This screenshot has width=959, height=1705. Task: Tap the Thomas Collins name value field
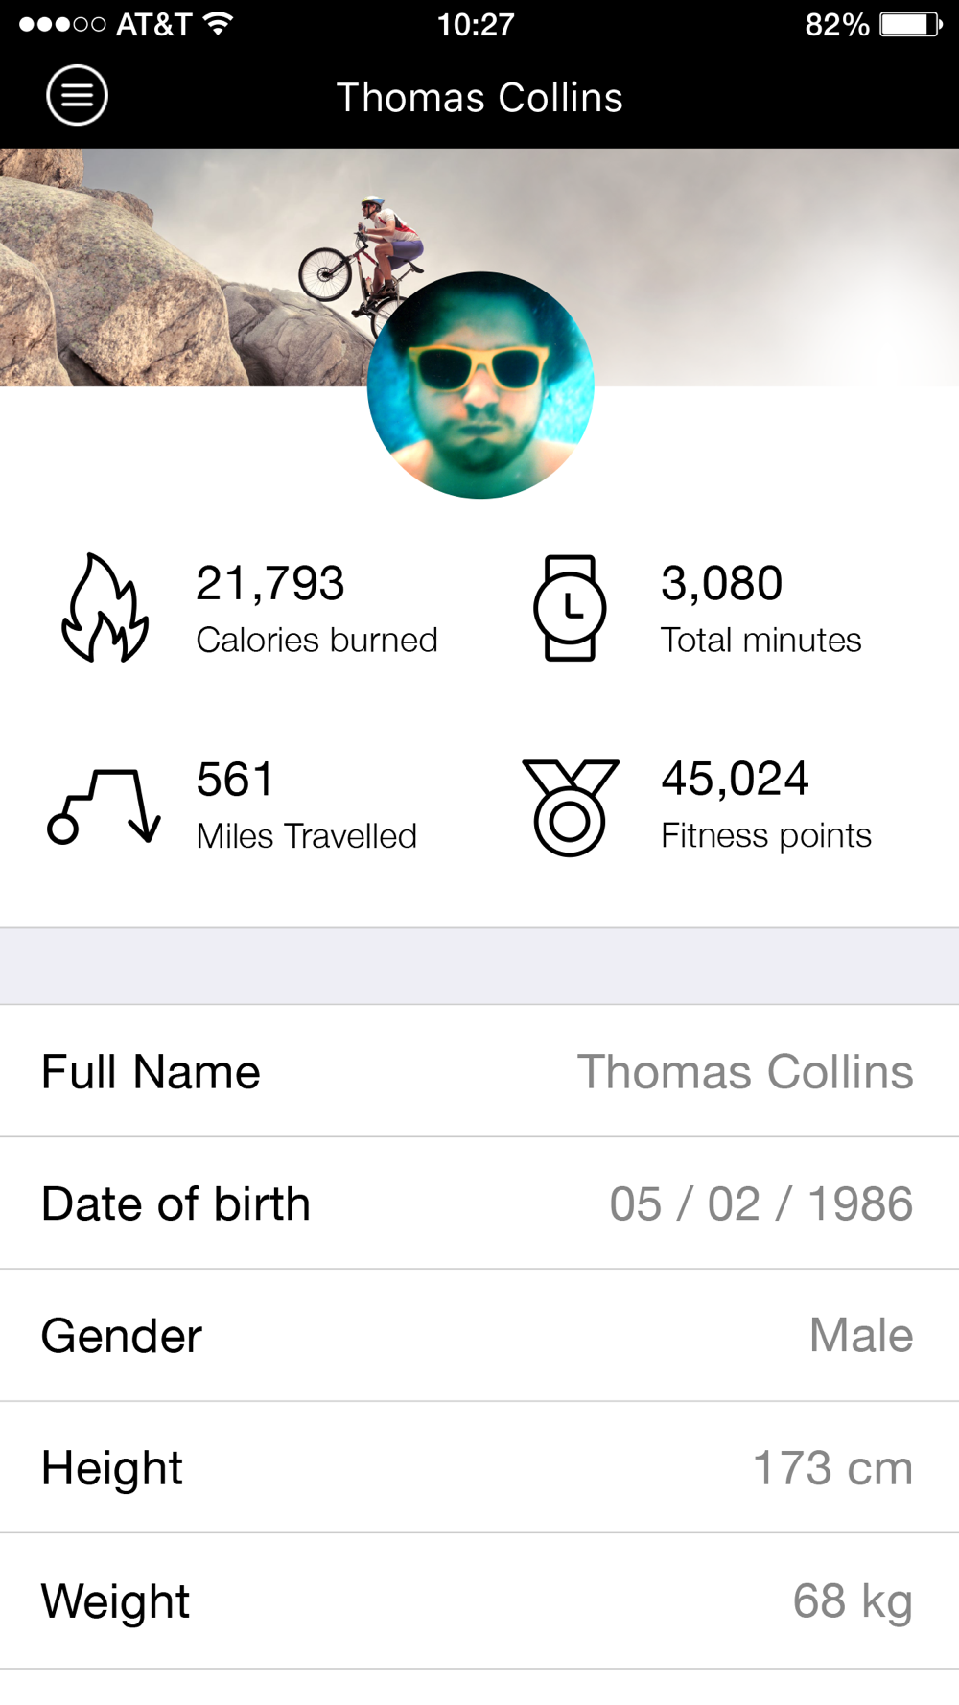(744, 1071)
